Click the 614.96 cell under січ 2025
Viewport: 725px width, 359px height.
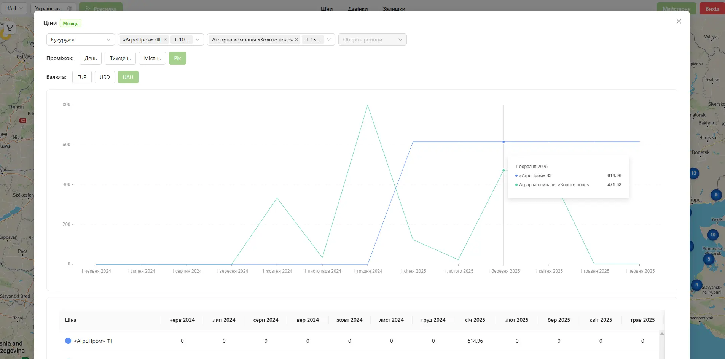pyautogui.click(x=475, y=341)
